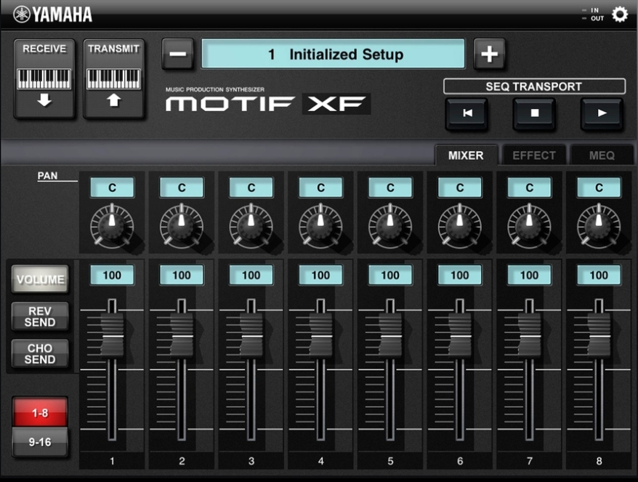Select the Initialized Setup name display
This screenshot has width=638, height=482.
(334, 54)
